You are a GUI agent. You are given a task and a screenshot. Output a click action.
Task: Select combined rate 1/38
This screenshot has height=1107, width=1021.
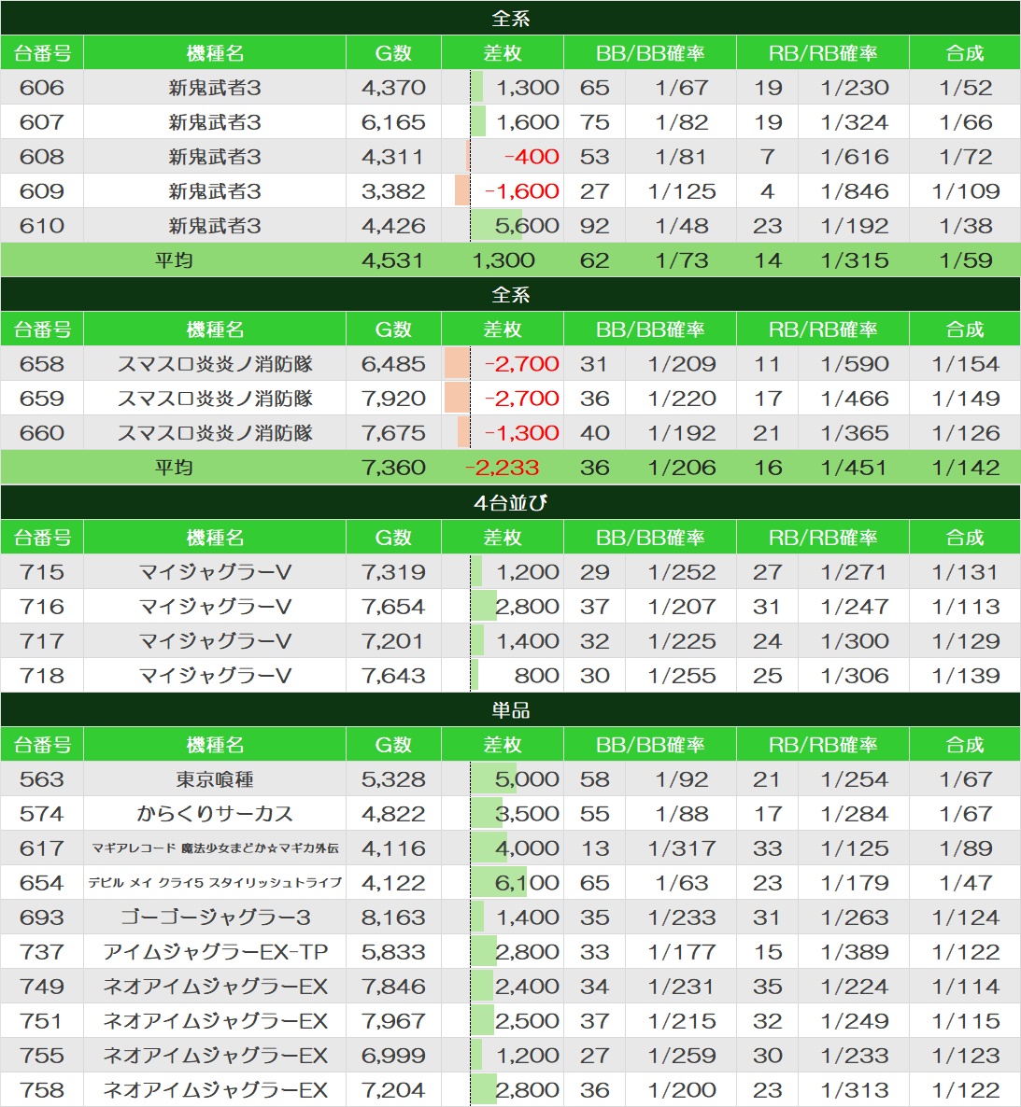(x=966, y=226)
